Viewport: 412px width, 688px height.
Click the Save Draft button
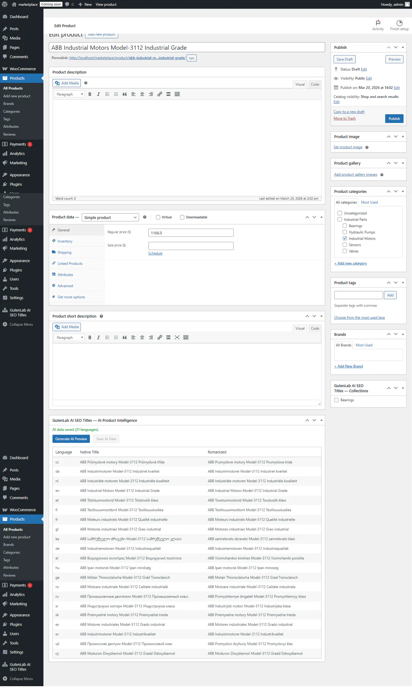344,59
